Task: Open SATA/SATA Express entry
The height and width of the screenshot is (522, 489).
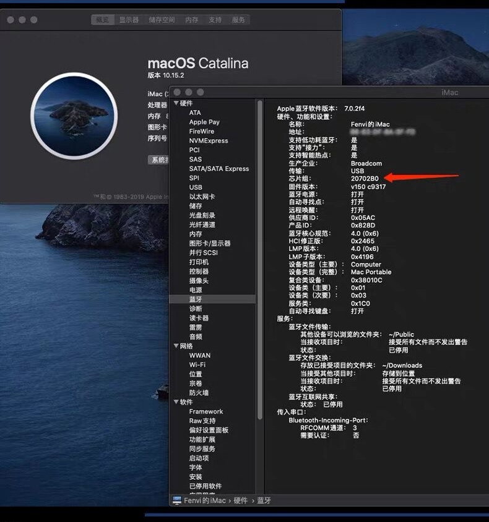Action: pyautogui.click(x=219, y=168)
